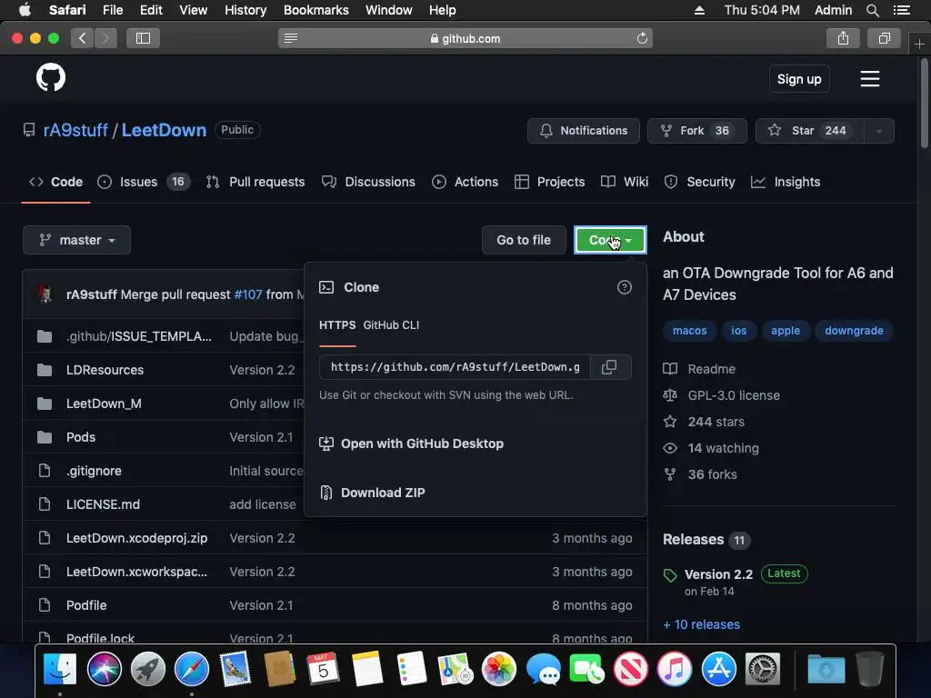Open the rA9stuff owner link
Screen dimensions: 931x698
pyautogui.click(x=75, y=131)
